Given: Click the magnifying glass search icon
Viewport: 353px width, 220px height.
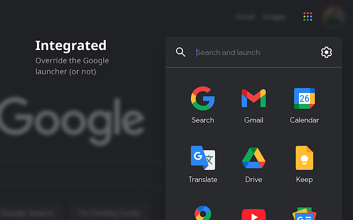Looking at the screenshot, I should [180, 52].
